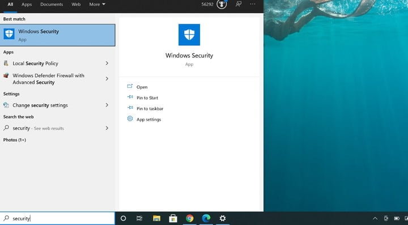The width and height of the screenshot is (408, 225).
Task: Click the large Windows Security tile in preview pane
Action: point(189,35)
